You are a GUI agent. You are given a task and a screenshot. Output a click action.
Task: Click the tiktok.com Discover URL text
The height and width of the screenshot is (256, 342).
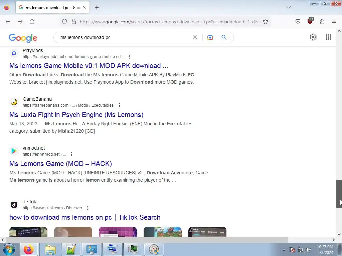(x=52, y=208)
